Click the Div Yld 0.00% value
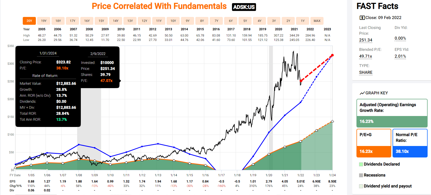 coord(400,38)
